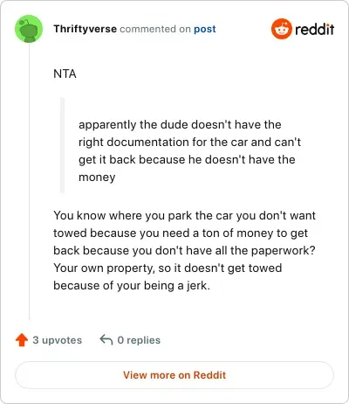This screenshot has height=404, width=349.
Task: Click the quoted text starting "apparently the dude"
Action: [x=189, y=150]
